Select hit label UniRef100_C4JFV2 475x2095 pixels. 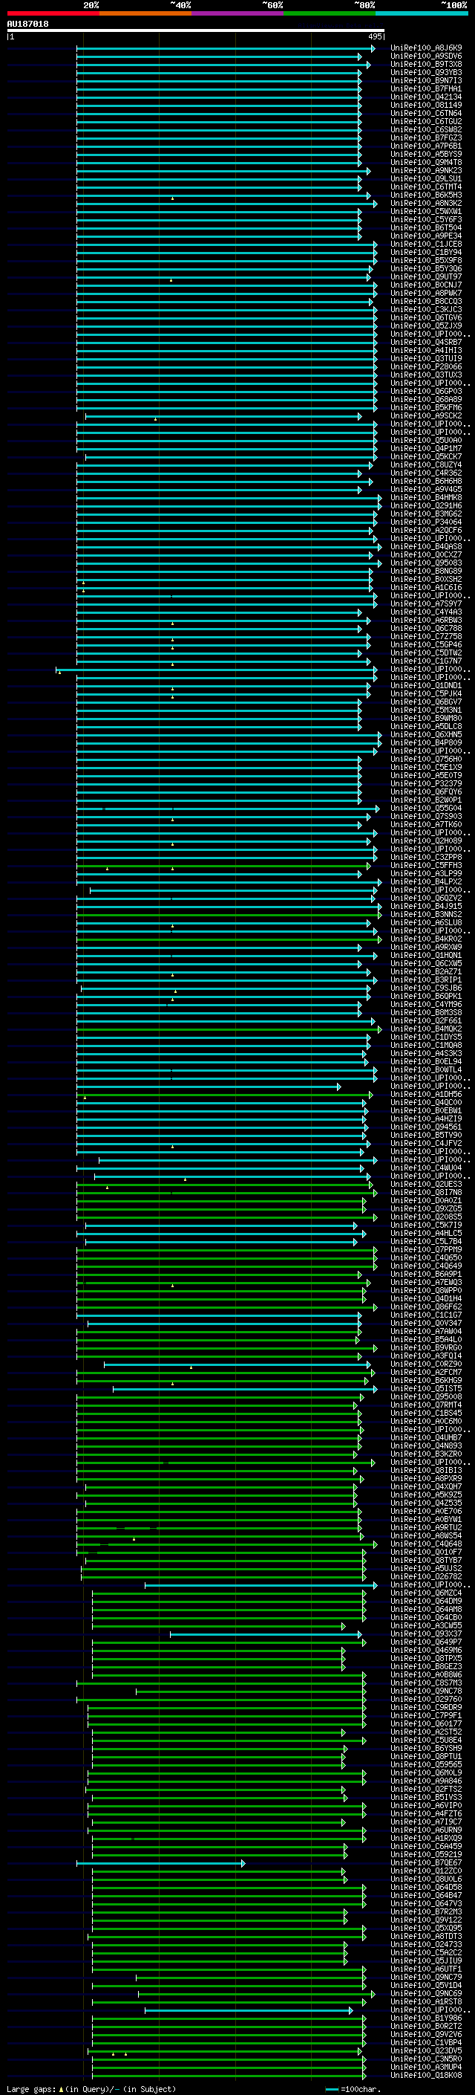[x=426, y=1144]
